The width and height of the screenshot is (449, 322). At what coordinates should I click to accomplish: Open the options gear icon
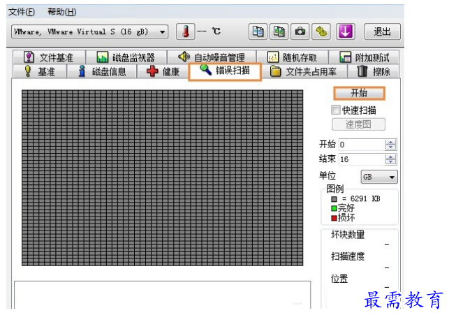pos(321,31)
